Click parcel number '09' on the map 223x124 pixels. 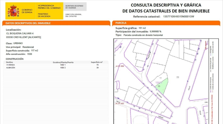coord(178,77)
